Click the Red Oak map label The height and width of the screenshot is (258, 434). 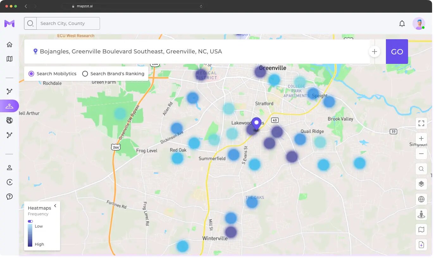[178, 150]
